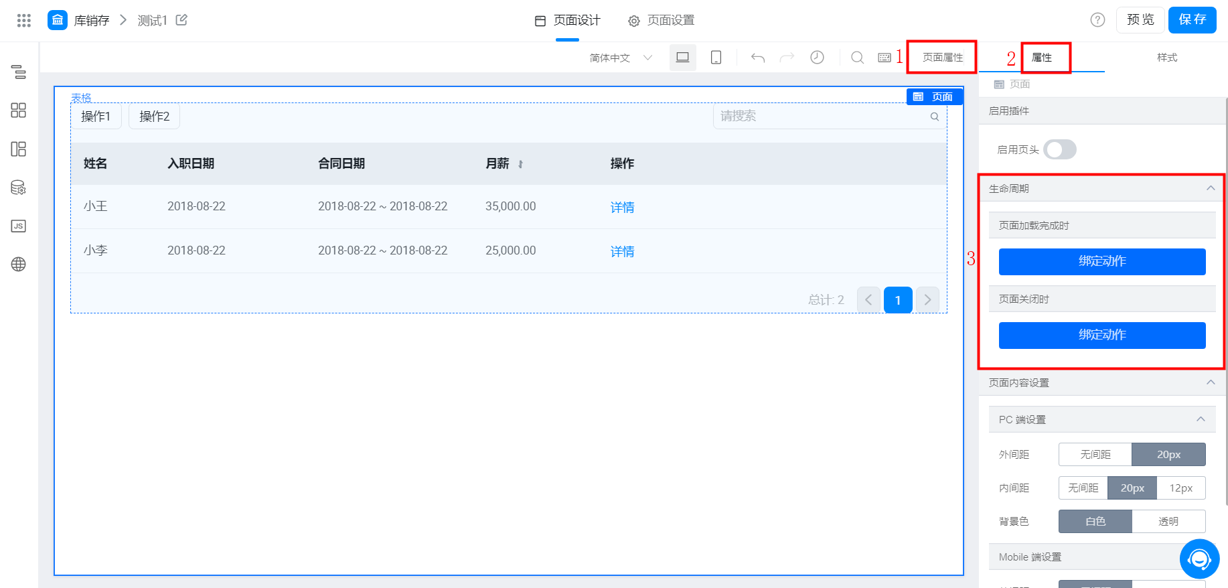Click the undo arrow icon

tap(758, 58)
